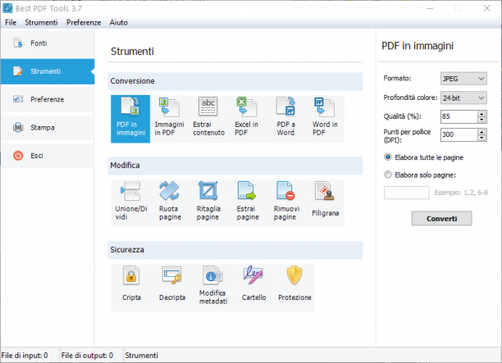This screenshot has width=502, height=363.
Task: Click the DPI field showing 300
Action: (x=459, y=134)
